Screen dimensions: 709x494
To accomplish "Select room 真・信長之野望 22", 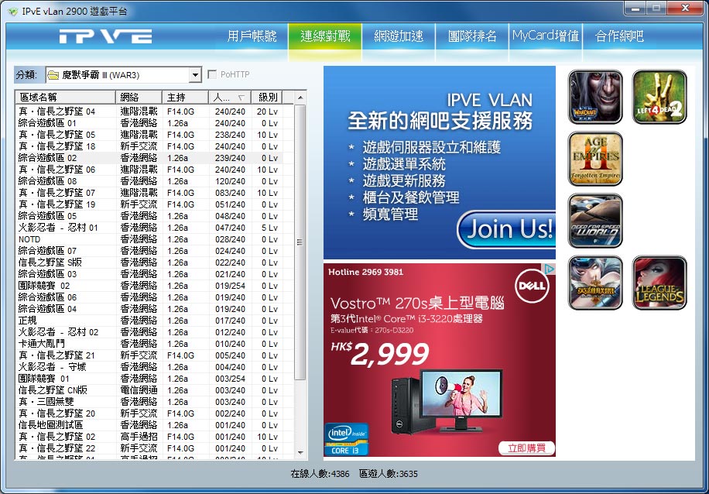I will (x=149, y=448).
